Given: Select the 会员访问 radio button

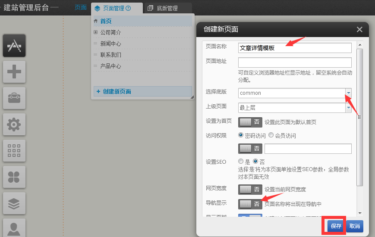Looking at the screenshot, I should tap(271, 135).
